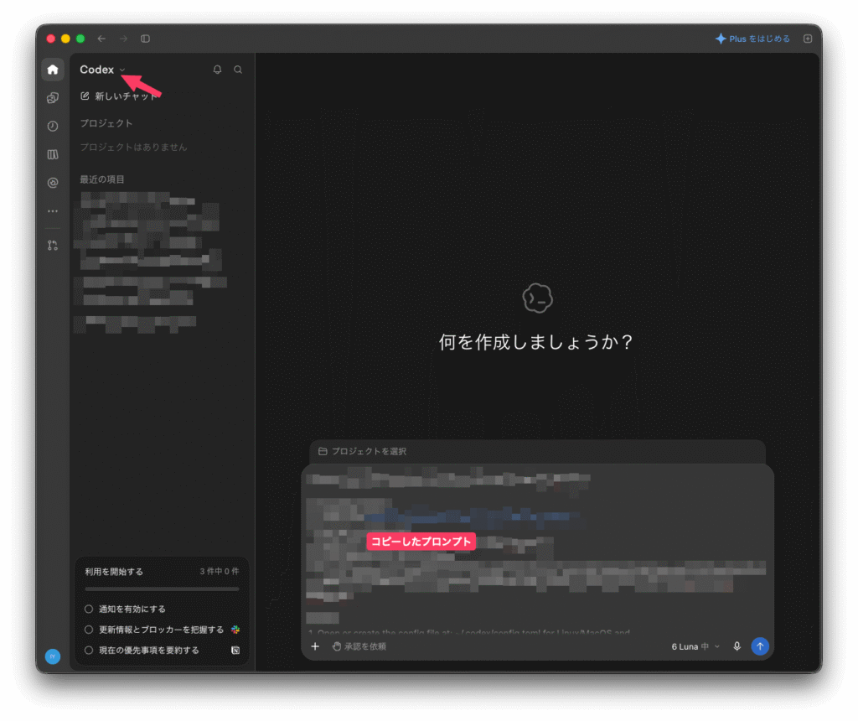Click the microphone dictation icon
This screenshot has width=858, height=721.
click(737, 646)
